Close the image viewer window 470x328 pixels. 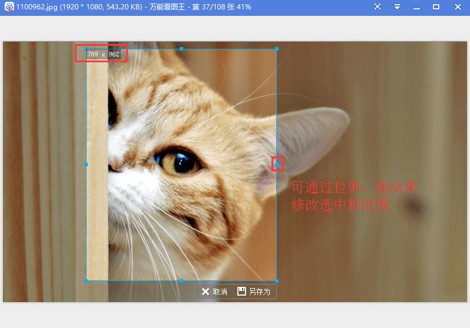[x=458, y=6]
